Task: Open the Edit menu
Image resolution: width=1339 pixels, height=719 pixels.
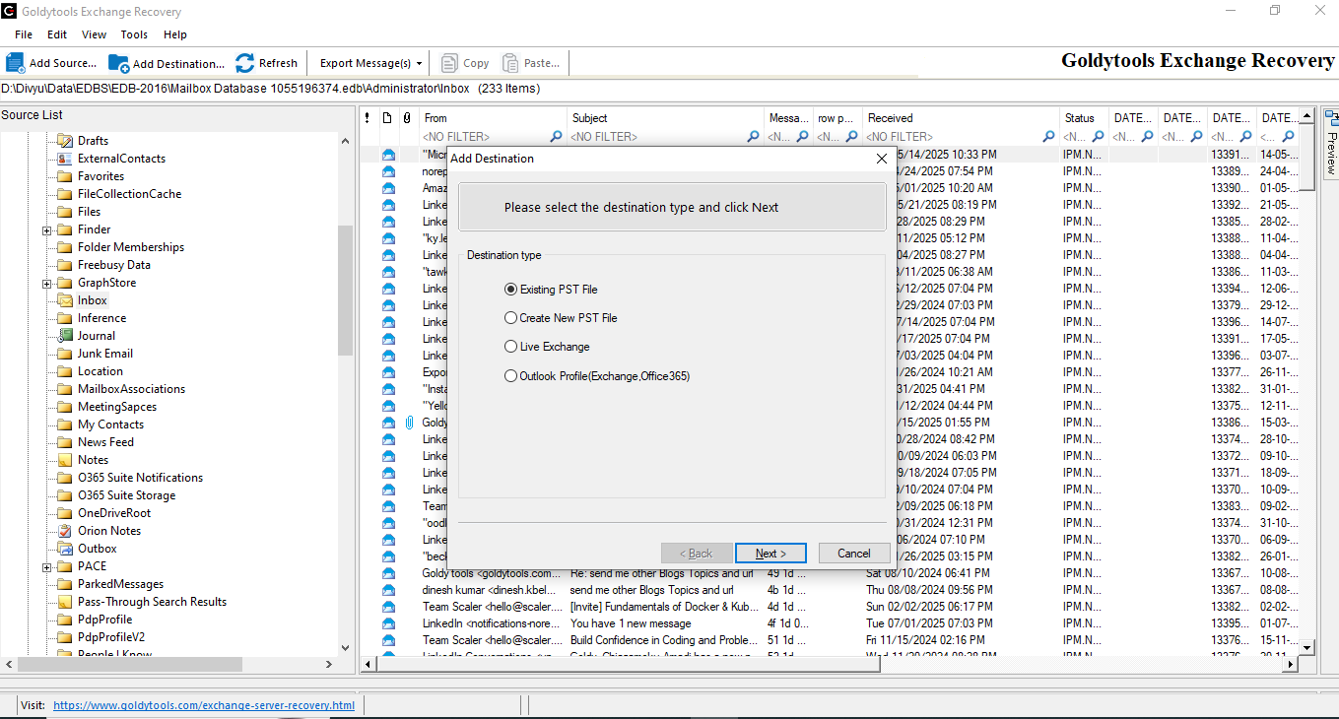Action: (x=57, y=34)
